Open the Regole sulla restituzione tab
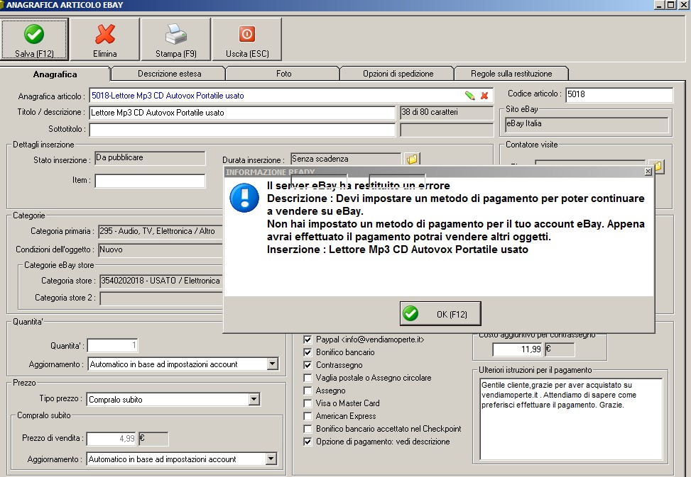Viewport: 691px width, 477px height. (511, 74)
